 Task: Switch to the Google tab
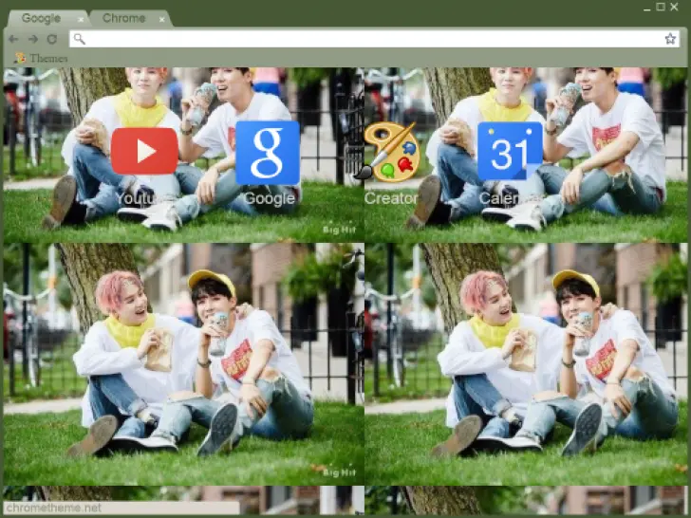point(41,18)
